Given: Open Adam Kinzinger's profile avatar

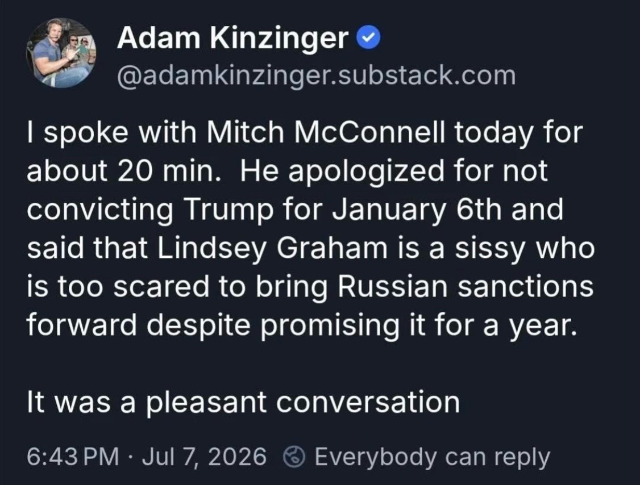Looking at the screenshot, I should [x=61, y=53].
